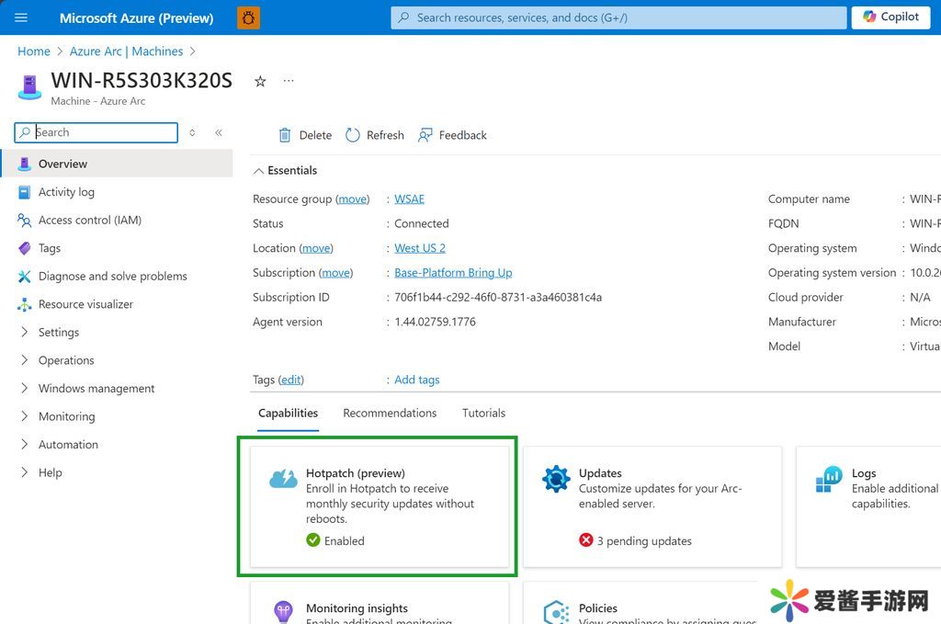Click the Delete trash can icon
941x624 pixels.
(x=285, y=135)
